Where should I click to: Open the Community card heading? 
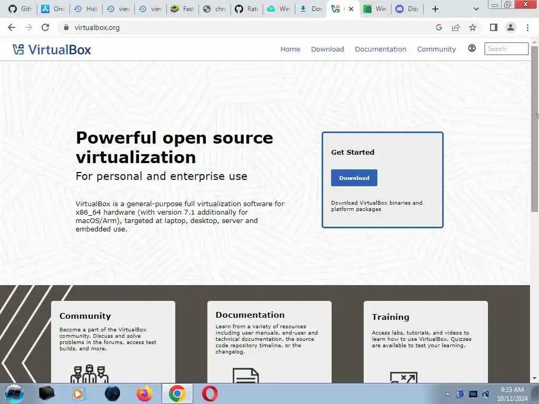[x=85, y=316]
